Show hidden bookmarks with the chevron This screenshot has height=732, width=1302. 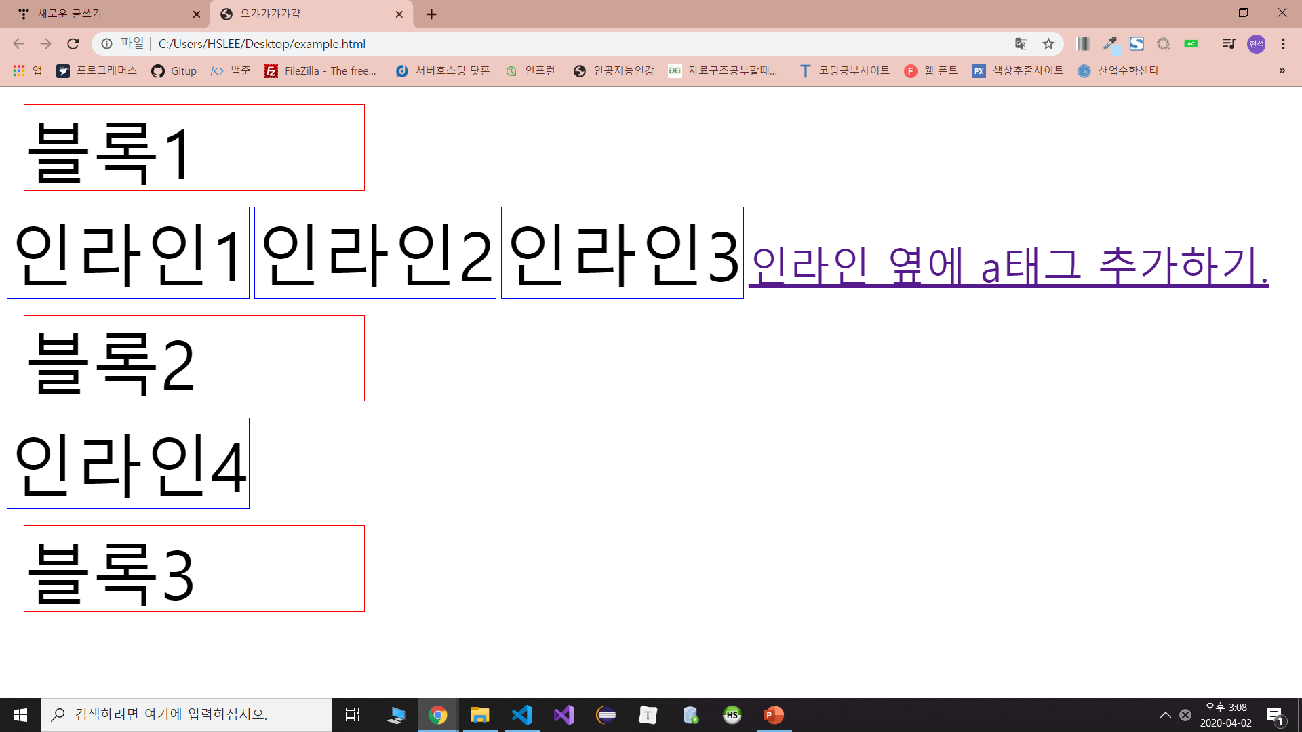click(x=1282, y=70)
